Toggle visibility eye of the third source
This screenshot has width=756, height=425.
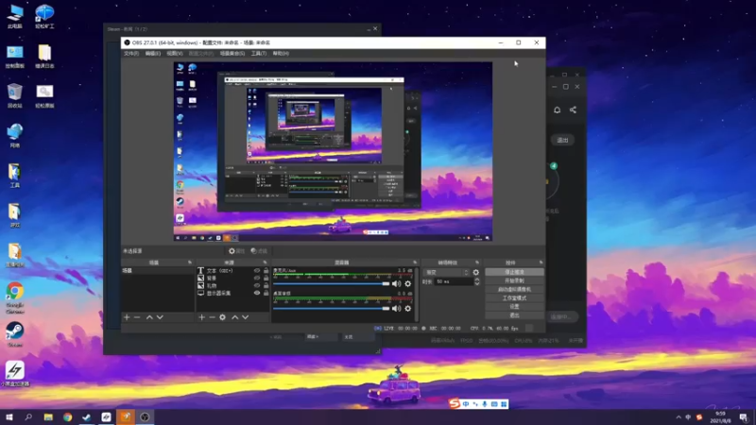point(257,285)
